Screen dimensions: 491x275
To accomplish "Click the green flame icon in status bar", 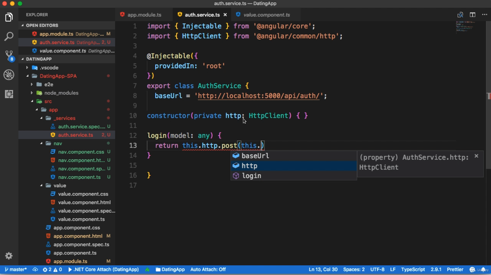I will 147,270.
